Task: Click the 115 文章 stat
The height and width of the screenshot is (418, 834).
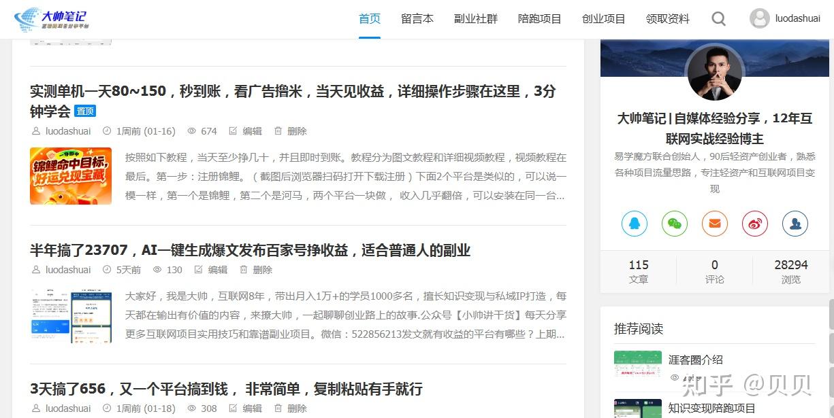Action: (x=639, y=272)
